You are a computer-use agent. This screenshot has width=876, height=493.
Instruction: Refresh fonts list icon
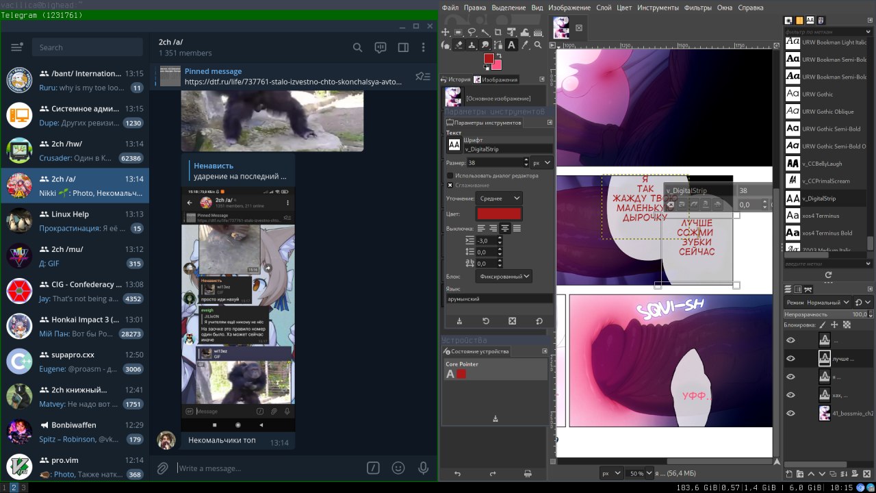[828, 275]
